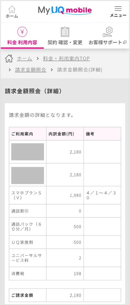This screenshot has height=305, width=130.
Task: Open 料金・利用案内TOP breadcrumb link
Action: pyautogui.click(x=66, y=58)
